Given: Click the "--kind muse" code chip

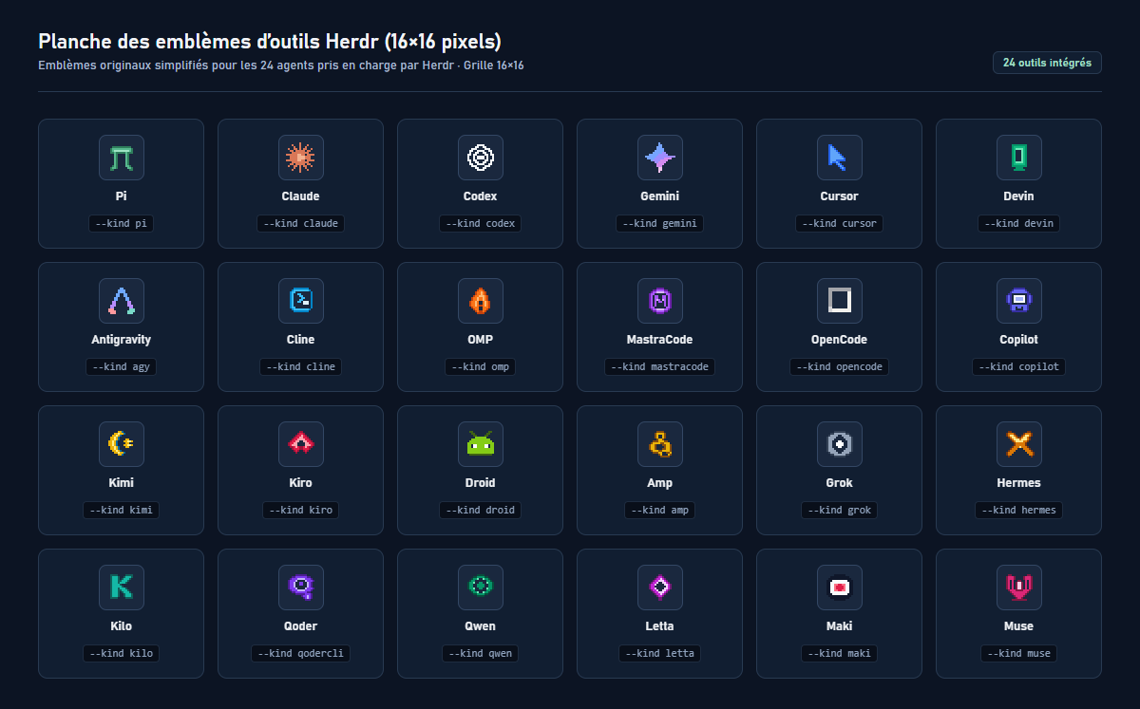Looking at the screenshot, I should tap(1018, 654).
